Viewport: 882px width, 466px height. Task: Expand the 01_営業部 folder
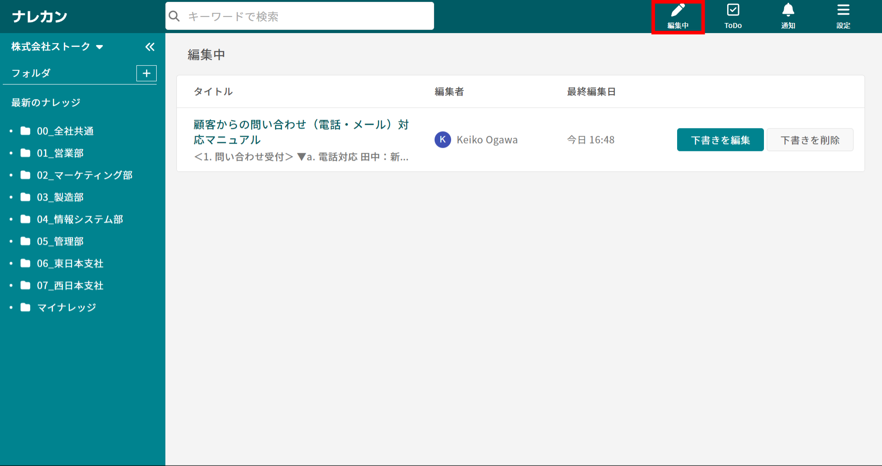[x=60, y=153]
